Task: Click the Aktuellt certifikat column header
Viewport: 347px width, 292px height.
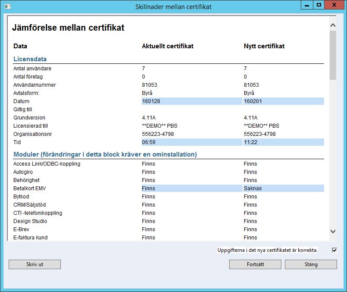Action: (167, 46)
